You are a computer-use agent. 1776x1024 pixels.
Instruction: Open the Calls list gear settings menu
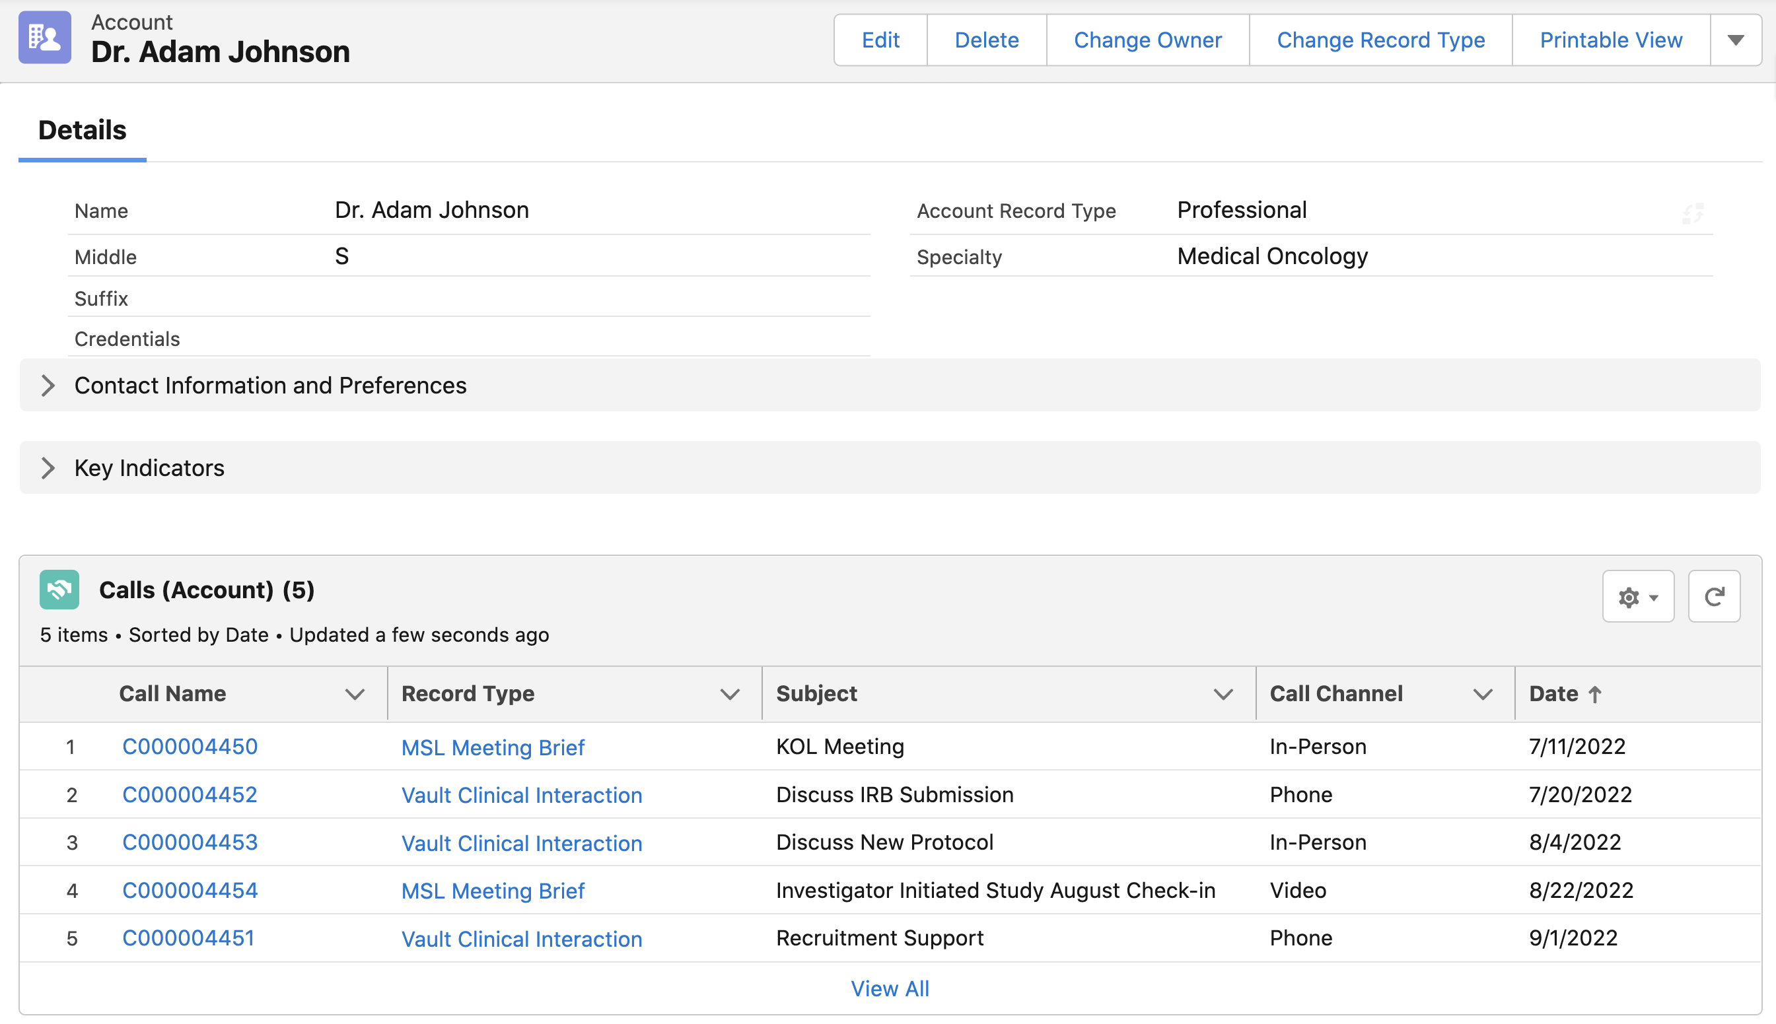[x=1637, y=596]
